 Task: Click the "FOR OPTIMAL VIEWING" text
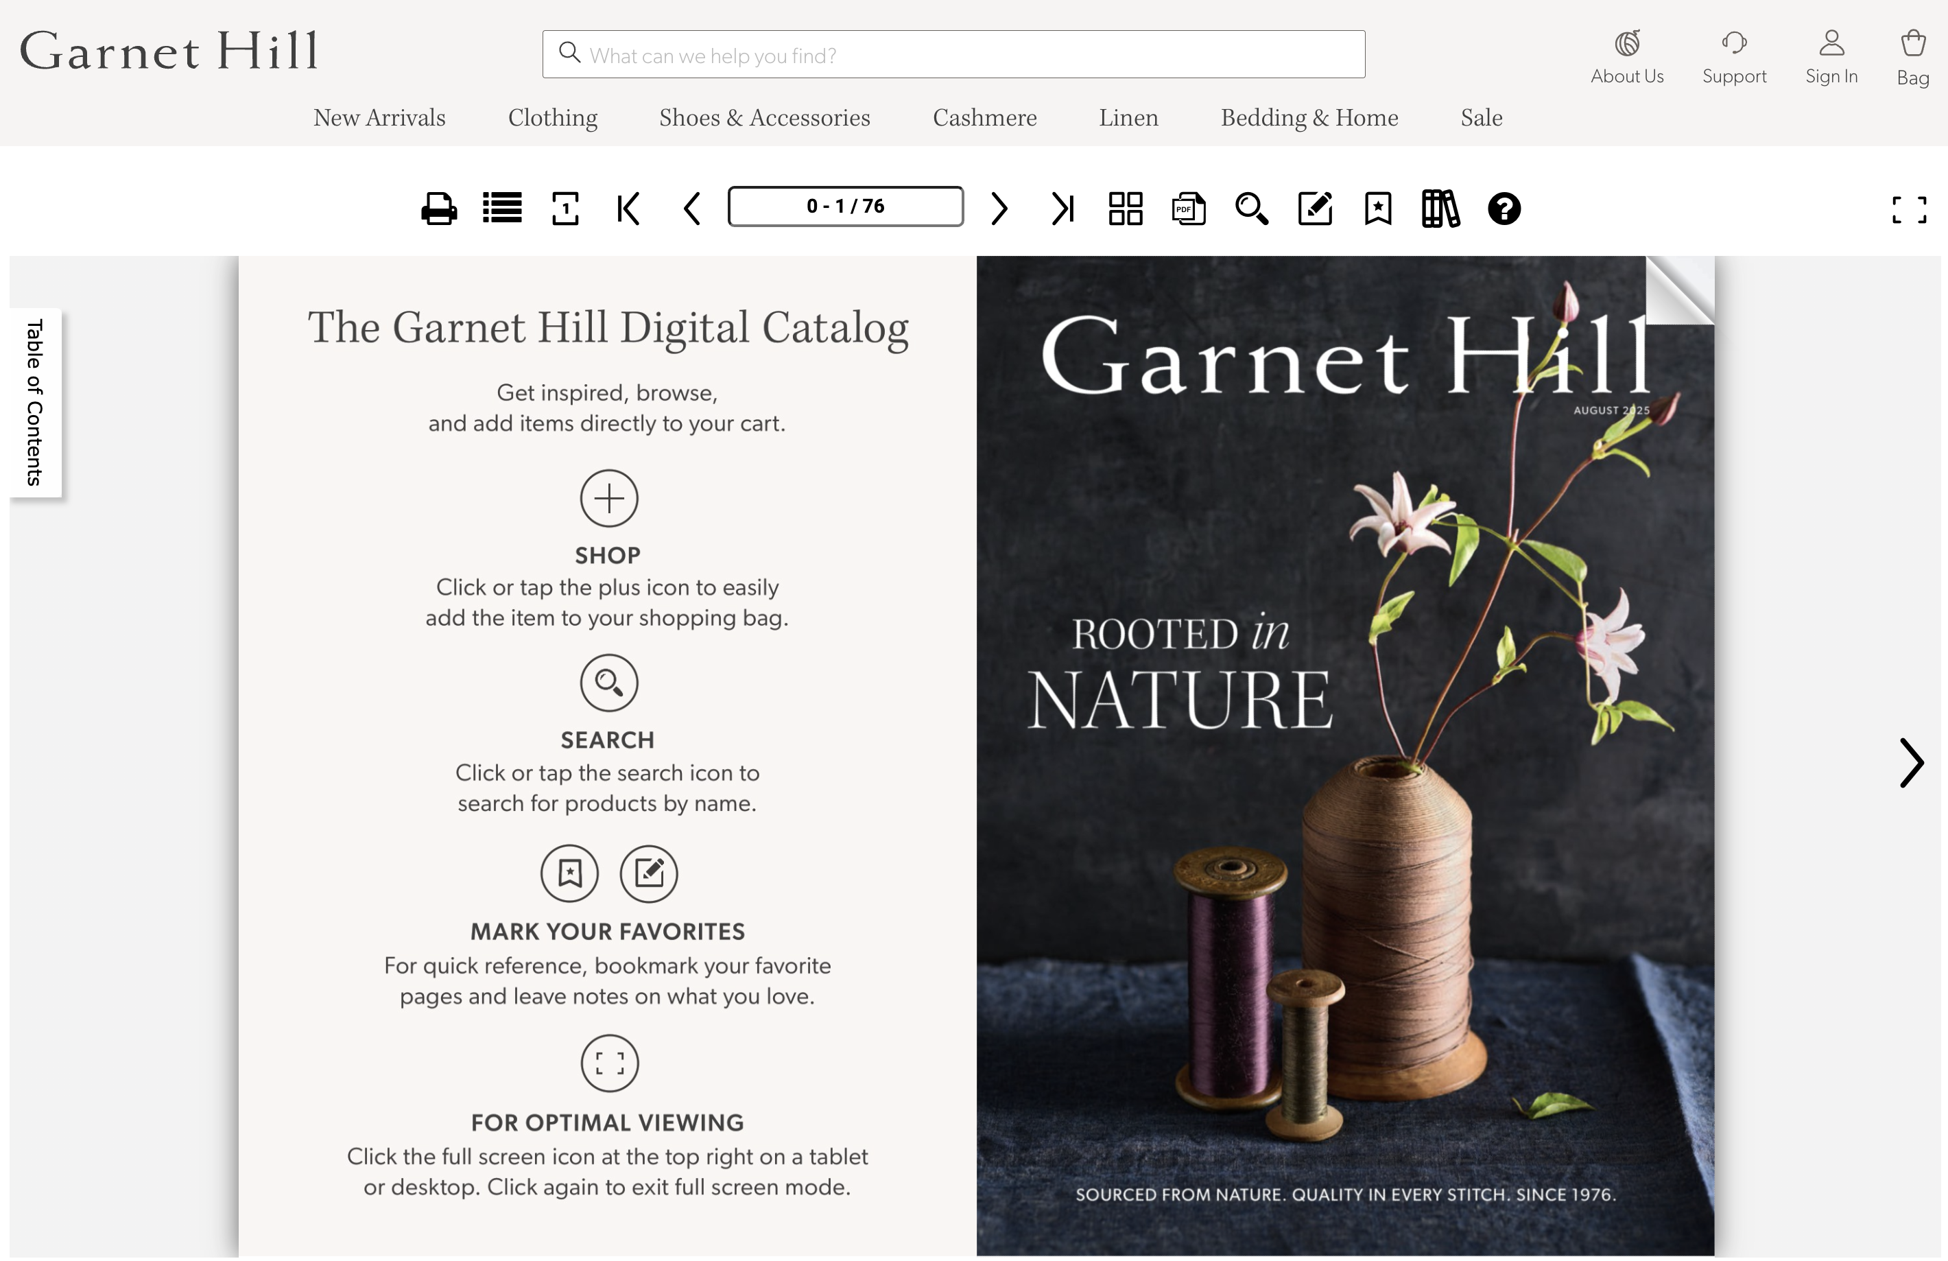607,1122
